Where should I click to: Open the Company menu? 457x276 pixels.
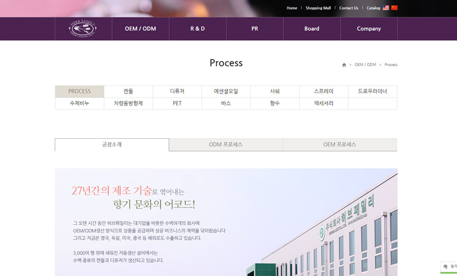pos(369,29)
